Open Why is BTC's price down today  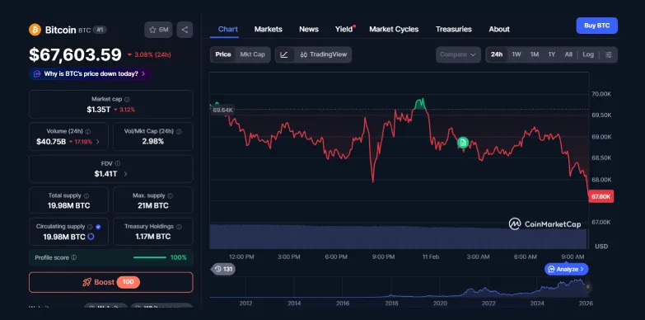pos(90,73)
